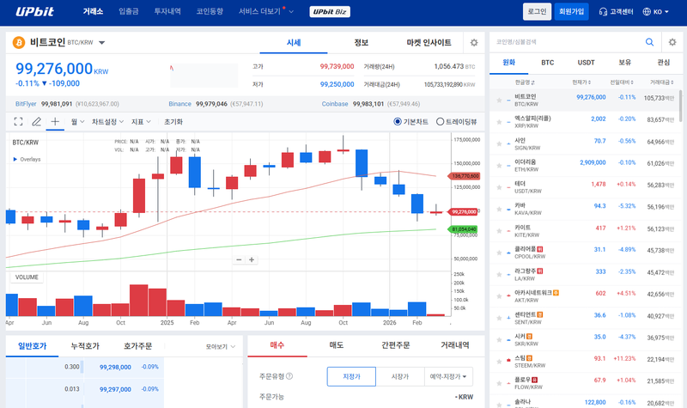The width and height of the screenshot is (687, 408).
Task: Select 트레이딩뷰 radio button
Action: coord(441,122)
